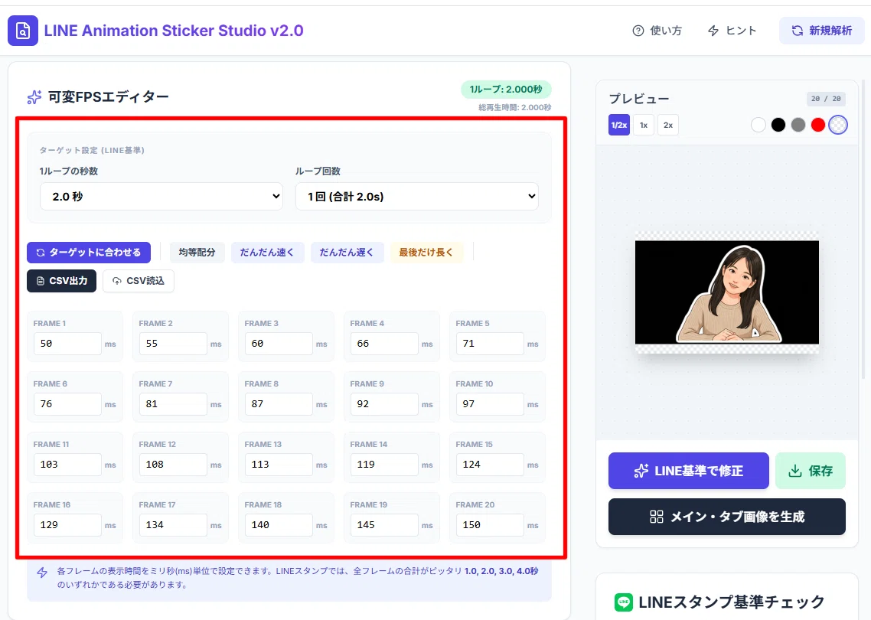Viewport: 871px width, 620px height.
Task: Start a 新規解析 new analysis
Action: 821,31
